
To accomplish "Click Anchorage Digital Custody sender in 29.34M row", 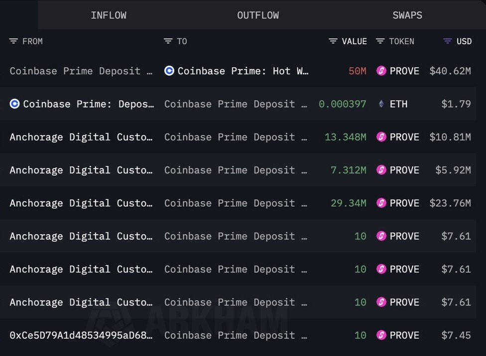I will click(81, 203).
